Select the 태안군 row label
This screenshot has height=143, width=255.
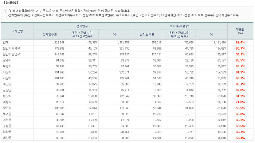[7, 84]
